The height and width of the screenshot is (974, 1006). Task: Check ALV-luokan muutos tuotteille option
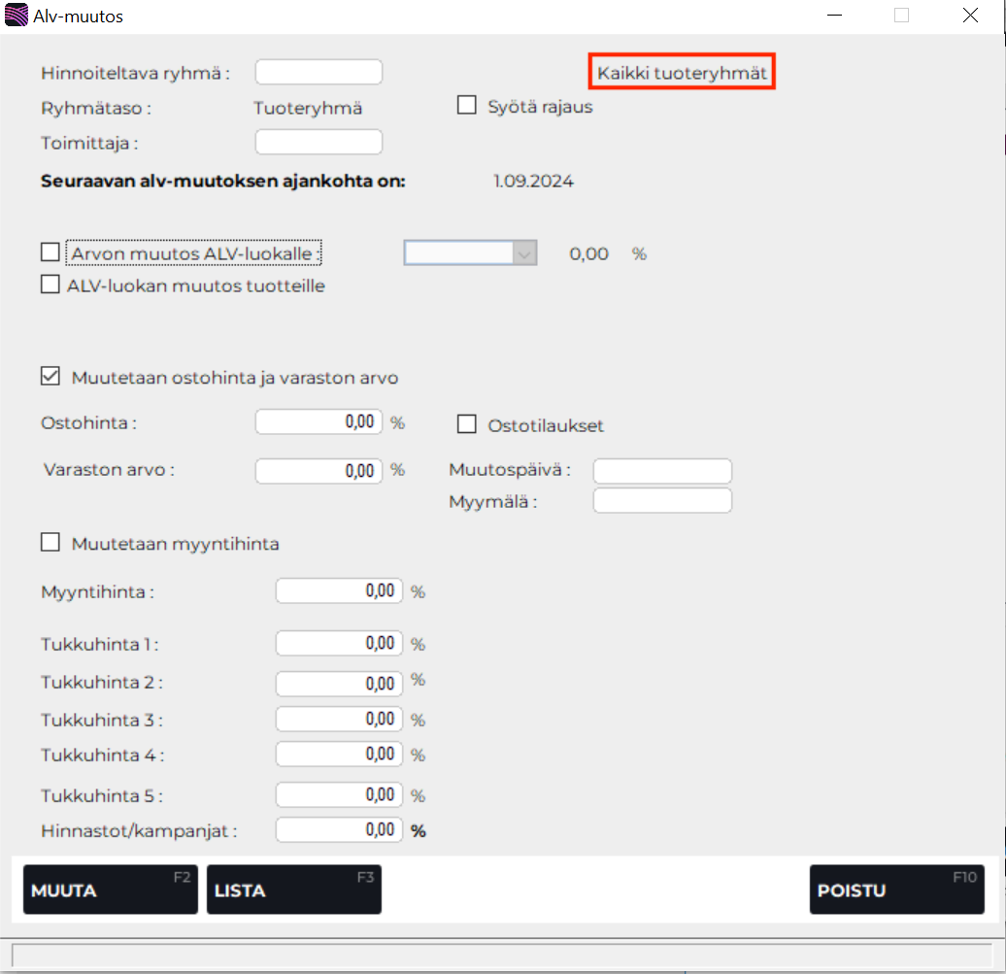click(50, 285)
